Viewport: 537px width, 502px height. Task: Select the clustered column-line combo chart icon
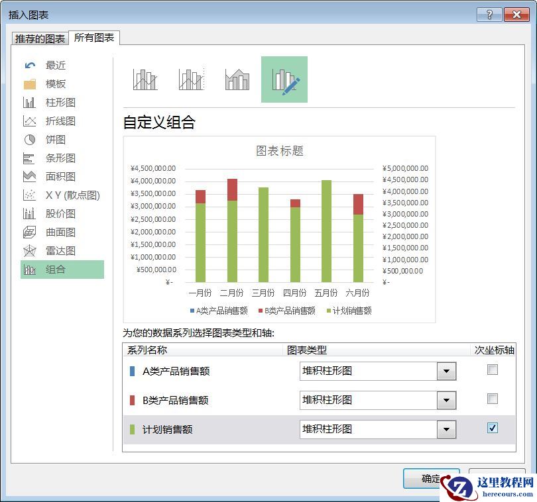tap(145, 79)
